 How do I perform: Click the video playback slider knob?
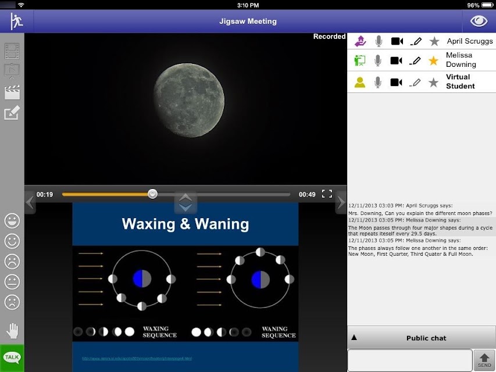pos(152,194)
